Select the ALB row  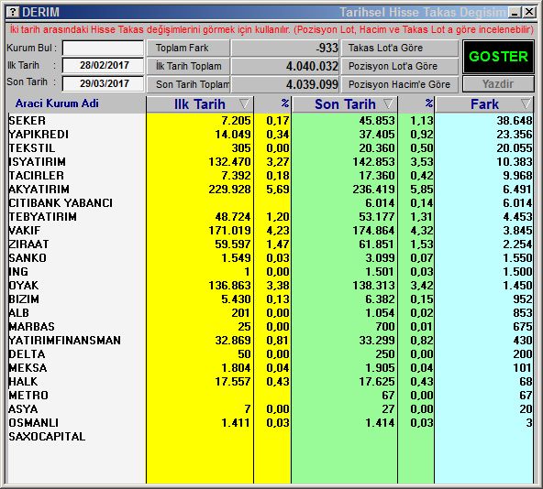coord(270,312)
